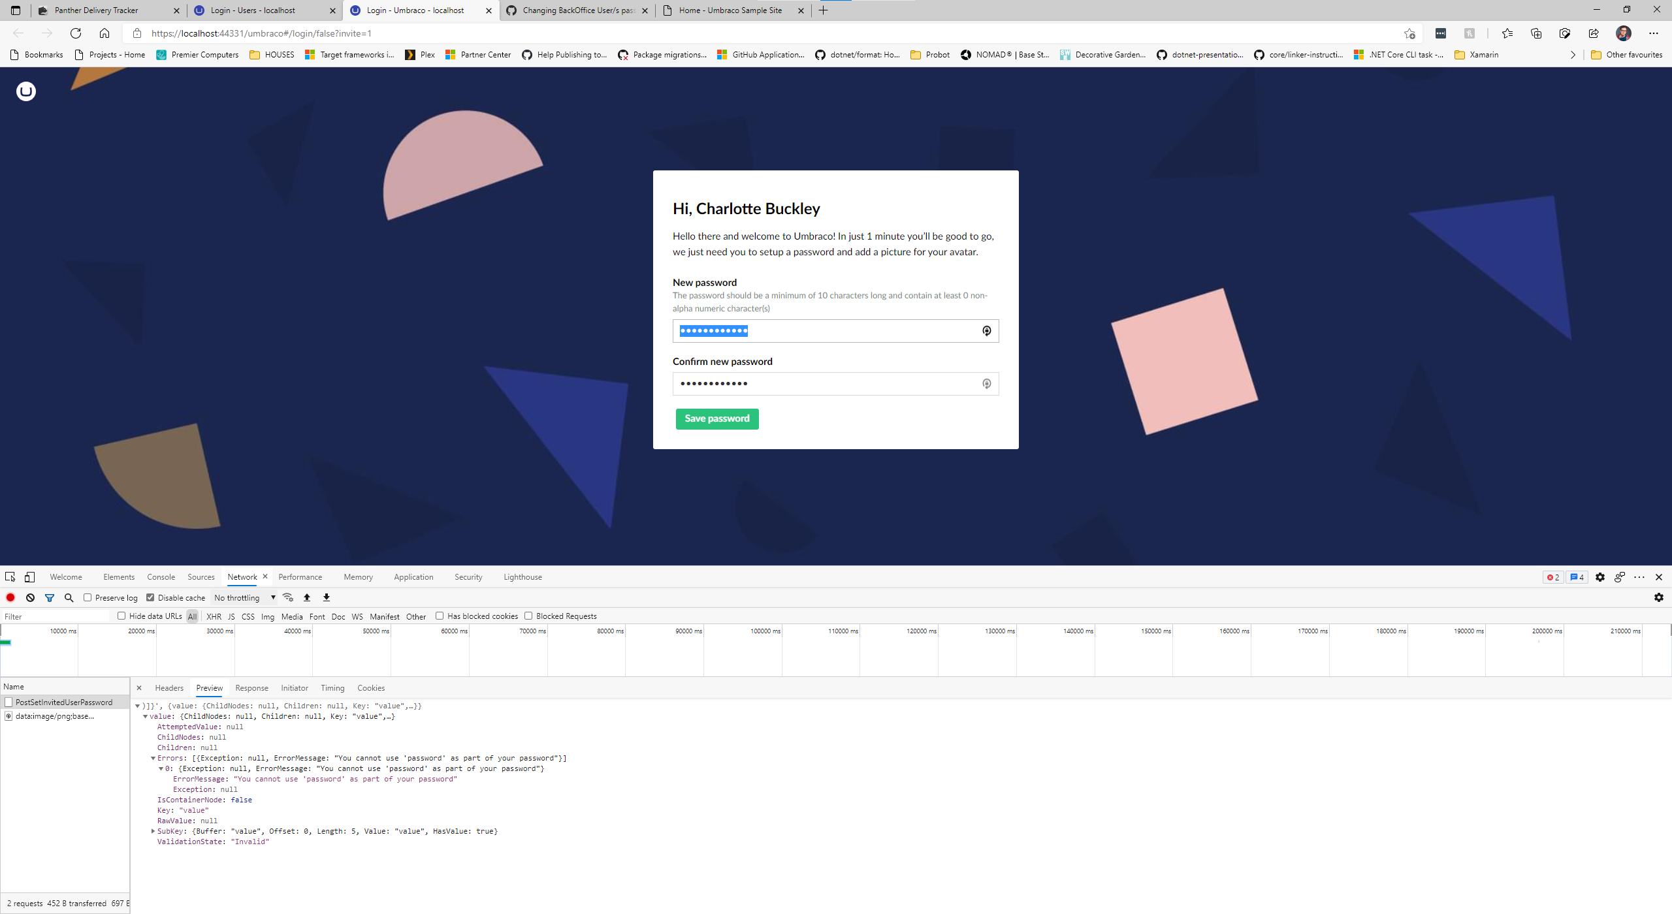This screenshot has height=914, width=1672.
Task: Collapse the Errors array in Preview
Action: (152, 758)
